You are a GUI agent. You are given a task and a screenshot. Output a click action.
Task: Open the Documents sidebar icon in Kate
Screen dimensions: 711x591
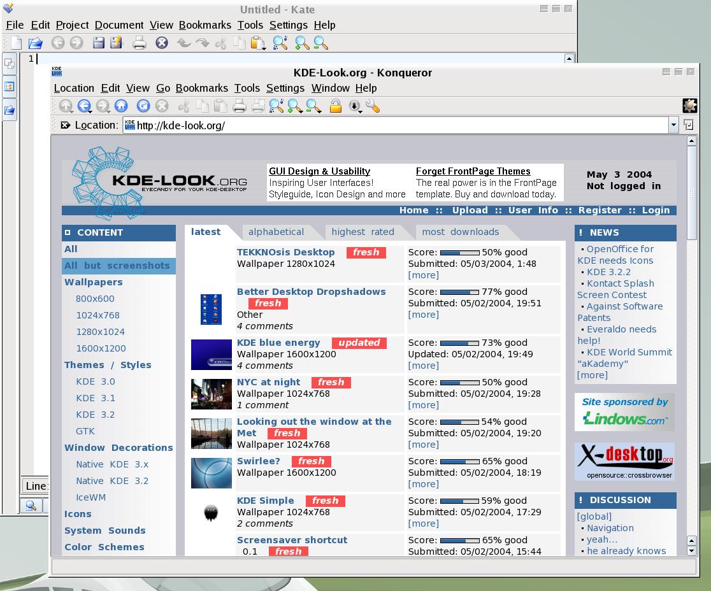tap(10, 64)
